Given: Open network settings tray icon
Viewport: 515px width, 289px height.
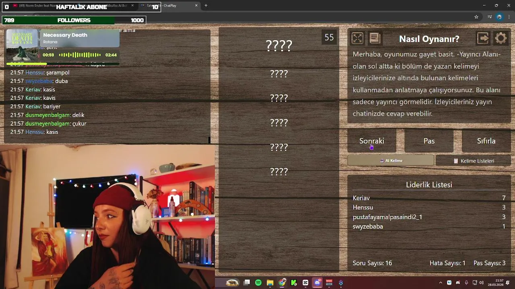Looking at the screenshot, I should tap(475, 283).
